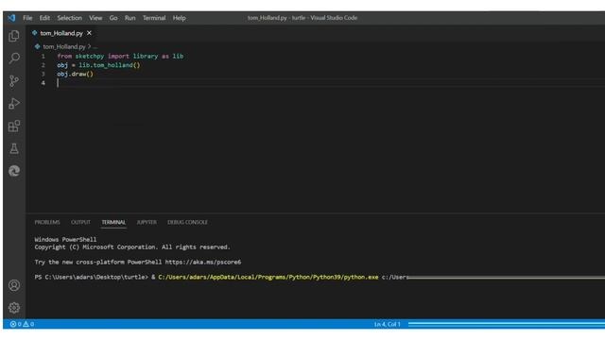Open the Source Control view icon
Image resolution: width=605 pixels, height=340 pixels.
(x=14, y=81)
